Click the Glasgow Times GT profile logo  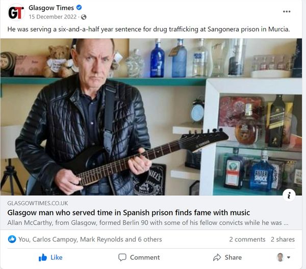point(16,12)
